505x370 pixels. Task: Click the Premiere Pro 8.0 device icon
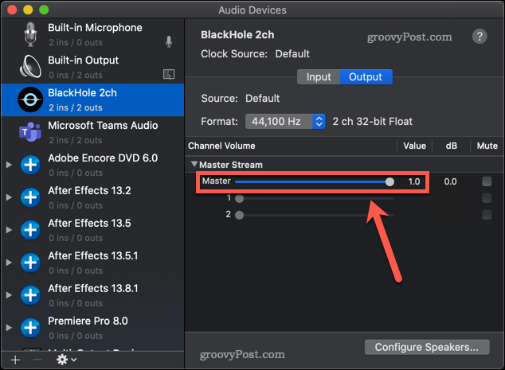tap(30, 328)
